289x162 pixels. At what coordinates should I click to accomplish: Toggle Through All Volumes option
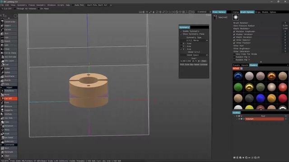pyautogui.click(x=15, y=9)
